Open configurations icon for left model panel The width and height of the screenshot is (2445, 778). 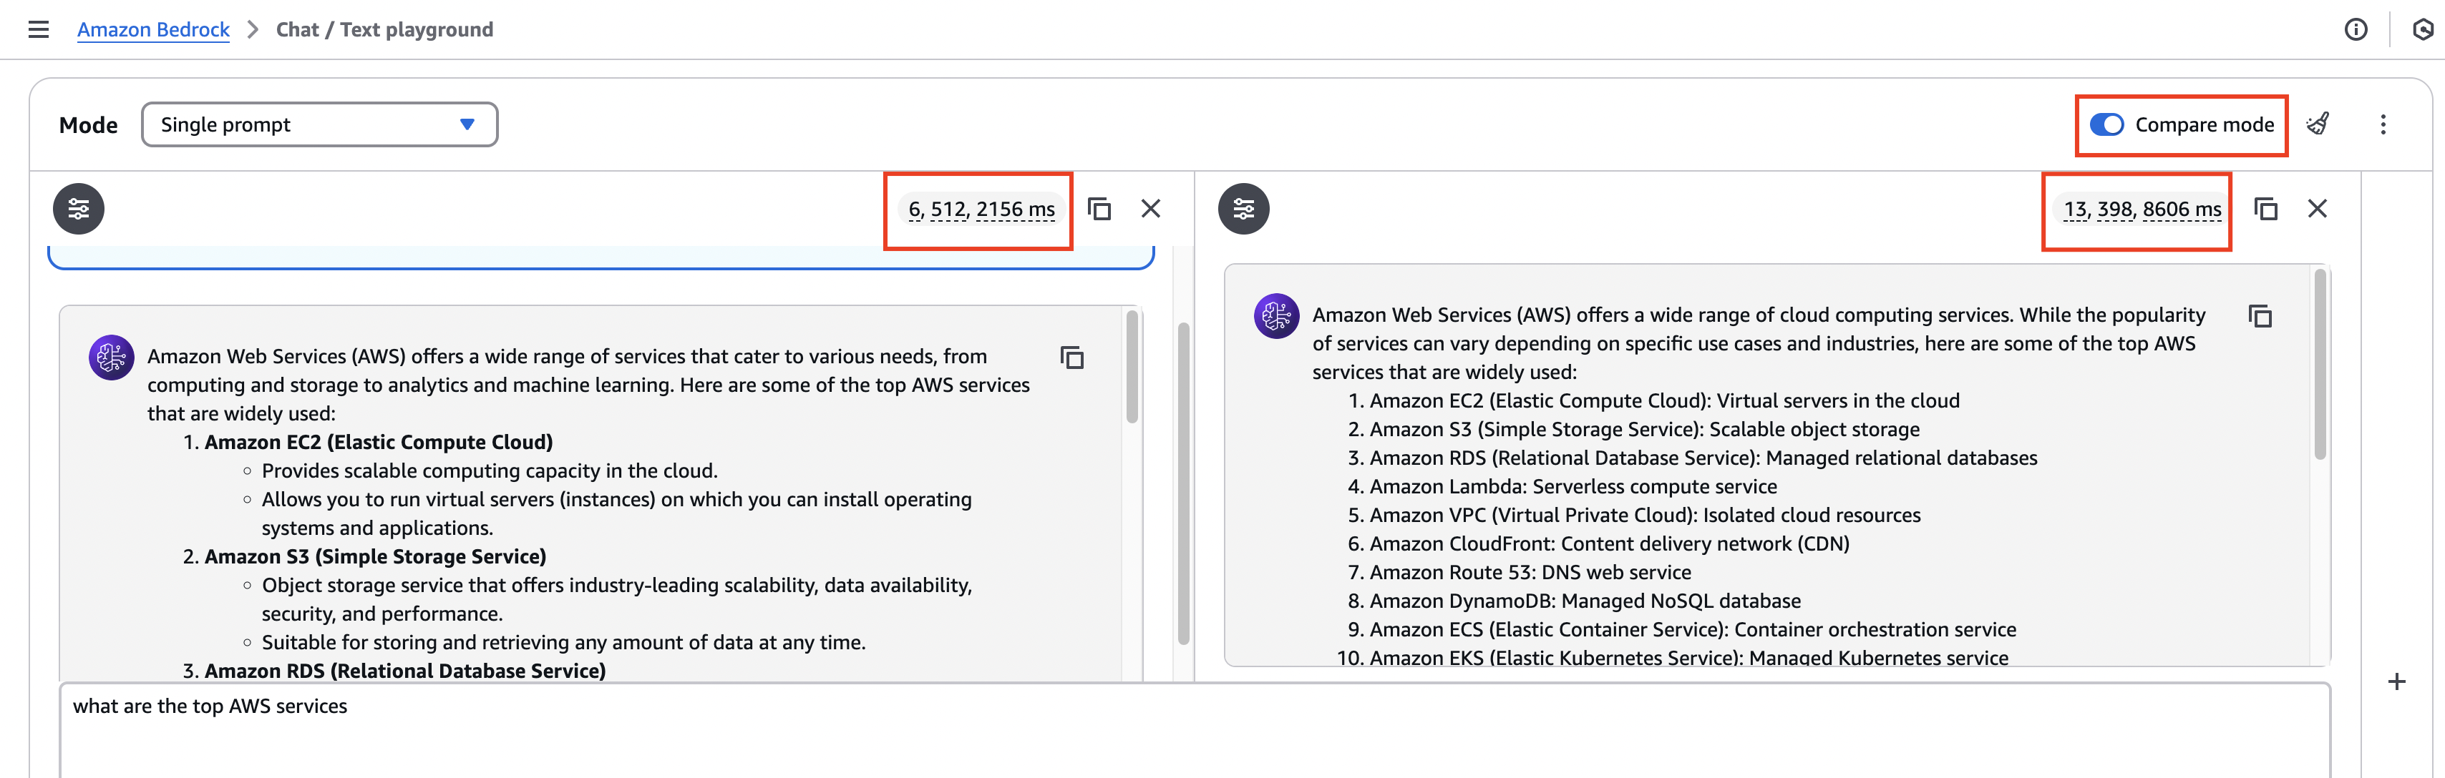coord(79,209)
